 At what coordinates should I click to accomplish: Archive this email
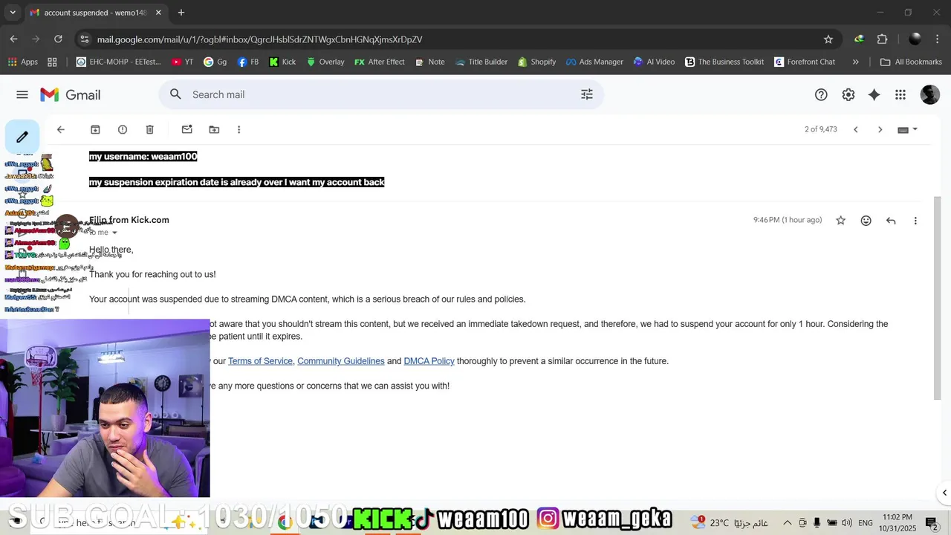(95, 129)
